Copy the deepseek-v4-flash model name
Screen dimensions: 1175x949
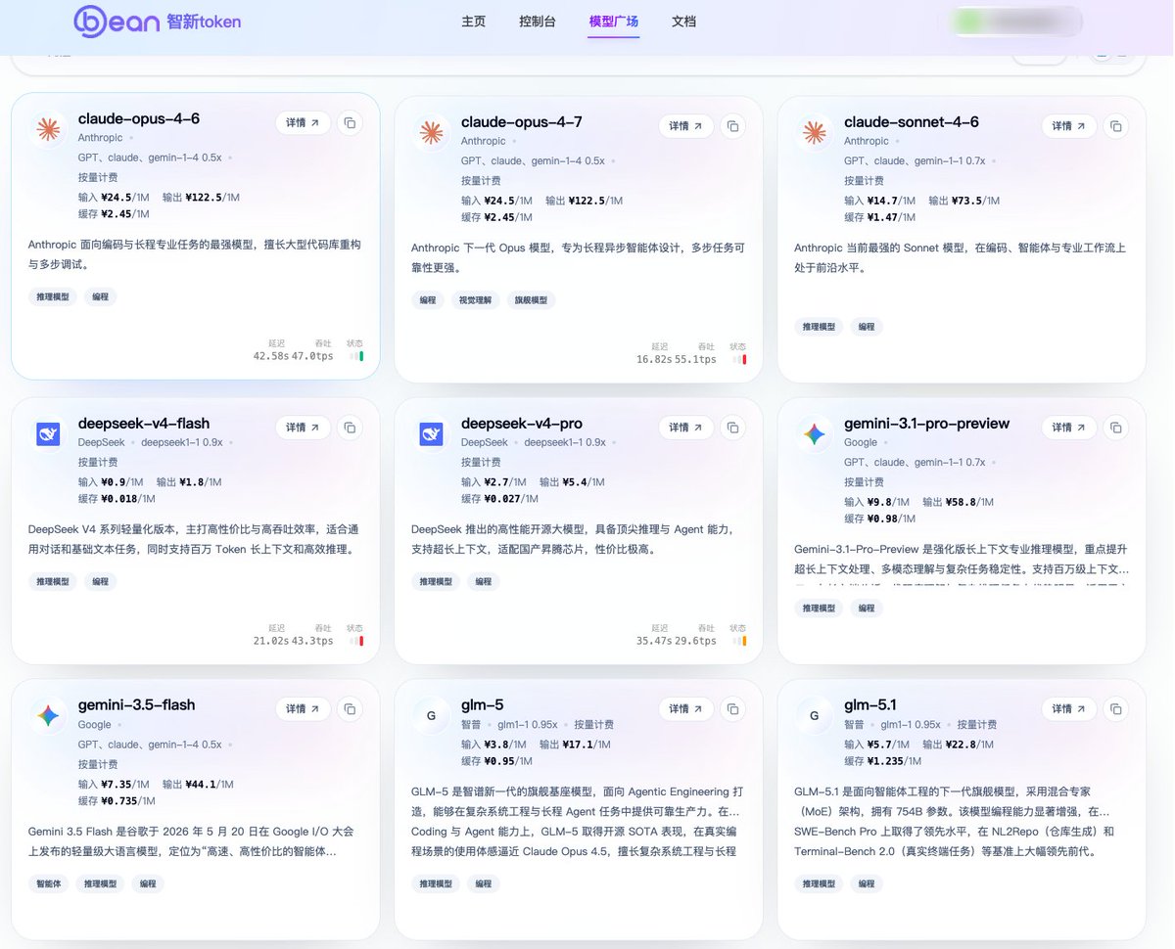350,428
